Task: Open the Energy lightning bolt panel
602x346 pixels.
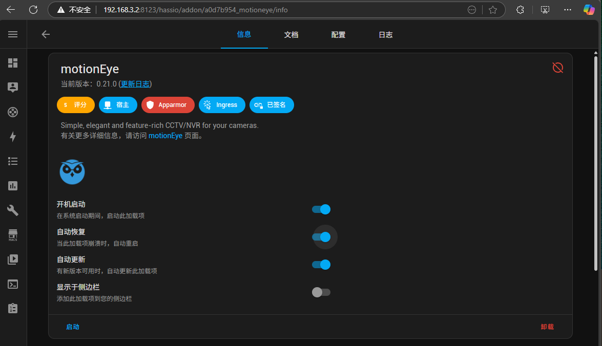Action: (13, 137)
